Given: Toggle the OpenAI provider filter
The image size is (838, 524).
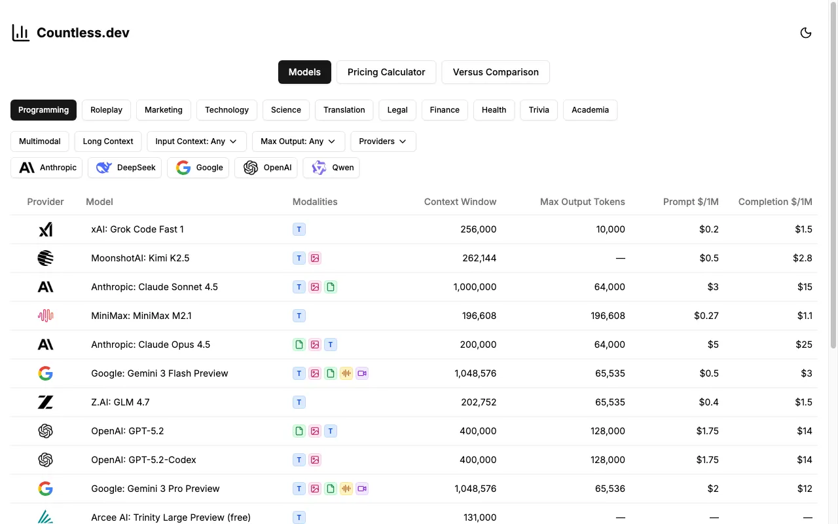Looking at the screenshot, I should 266,168.
